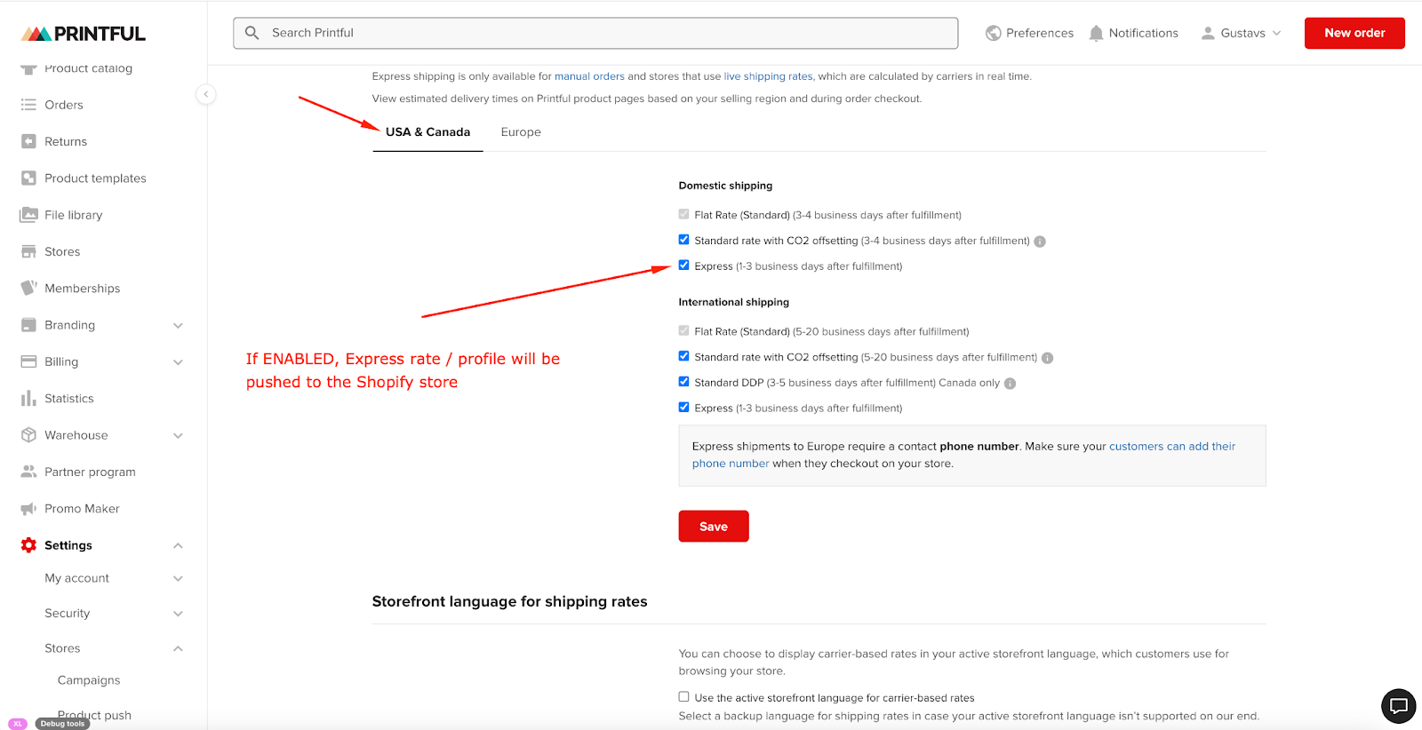The width and height of the screenshot is (1422, 730).
Task: Click the Promo Maker megaphone icon
Action: [28, 509]
